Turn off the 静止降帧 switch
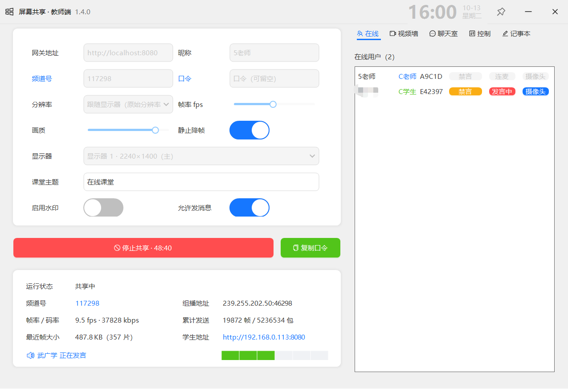 coord(249,130)
